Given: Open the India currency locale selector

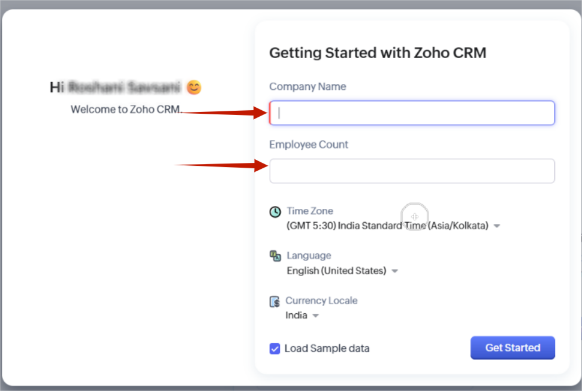Looking at the screenshot, I should (296, 316).
